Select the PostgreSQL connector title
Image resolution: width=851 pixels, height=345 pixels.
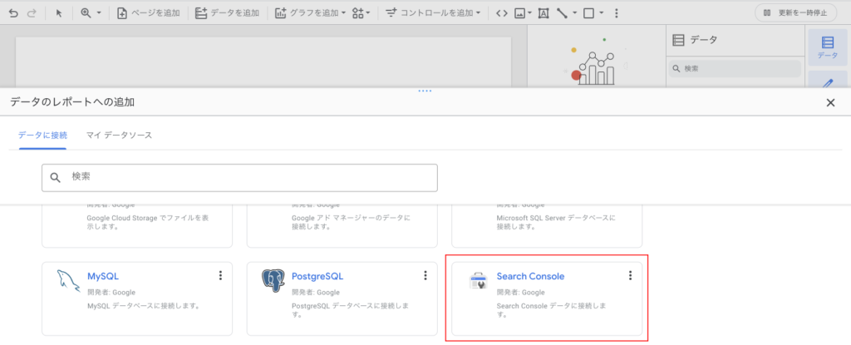(317, 276)
